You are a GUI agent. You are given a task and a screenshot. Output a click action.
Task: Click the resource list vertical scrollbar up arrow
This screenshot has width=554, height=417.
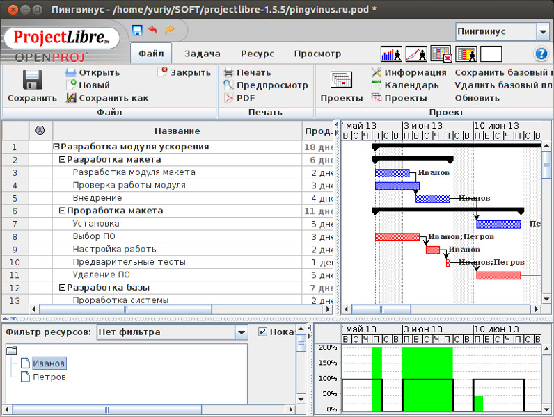pos(301,329)
